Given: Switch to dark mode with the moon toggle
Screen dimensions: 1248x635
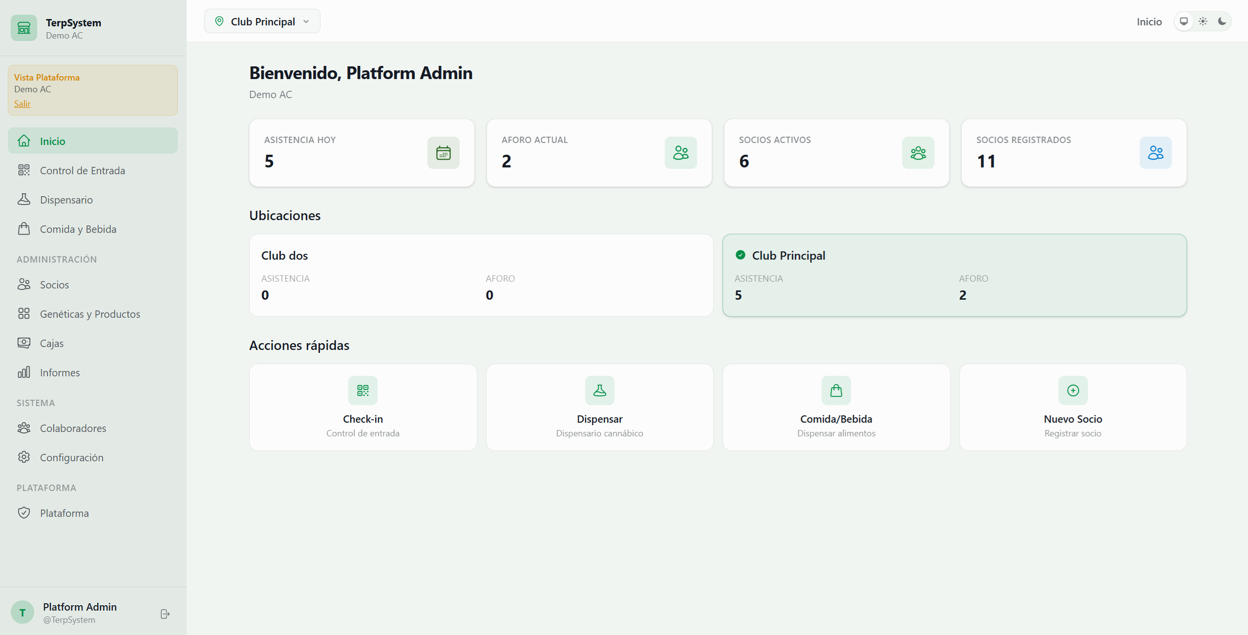Looking at the screenshot, I should [x=1222, y=21].
